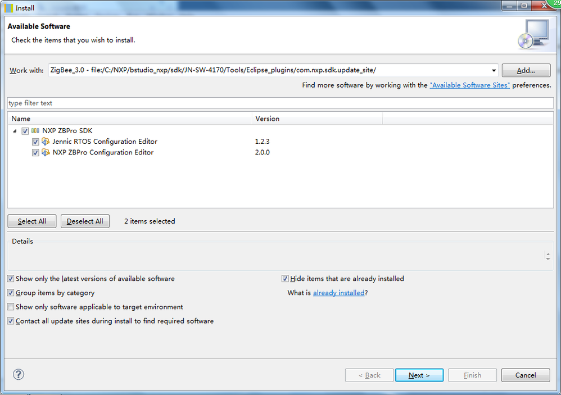Toggle Show only the latest versions checkbox
Viewport: 561px width, 395px height.
[11, 279]
